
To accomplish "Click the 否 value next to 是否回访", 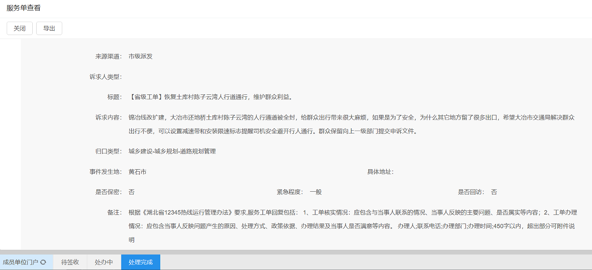I will pos(494,192).
